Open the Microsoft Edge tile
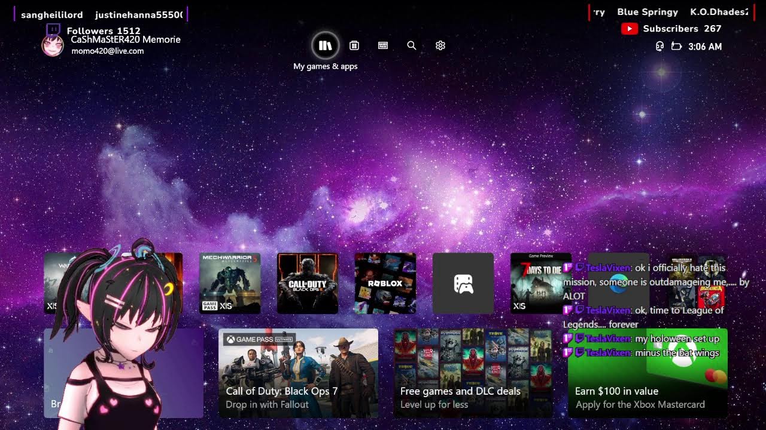 tap(619, 284)
